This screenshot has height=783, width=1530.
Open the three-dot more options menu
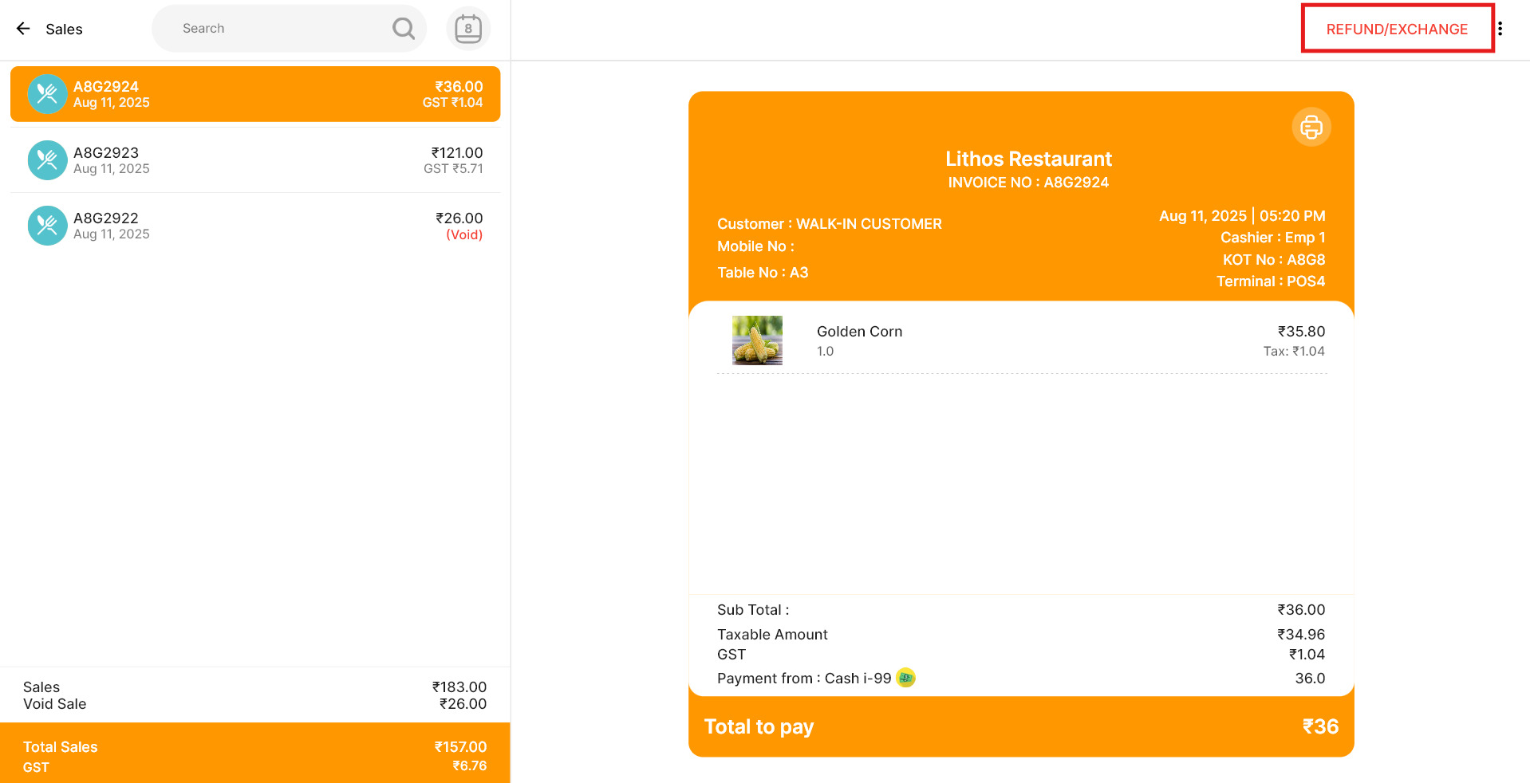[x=1500, y=29]
